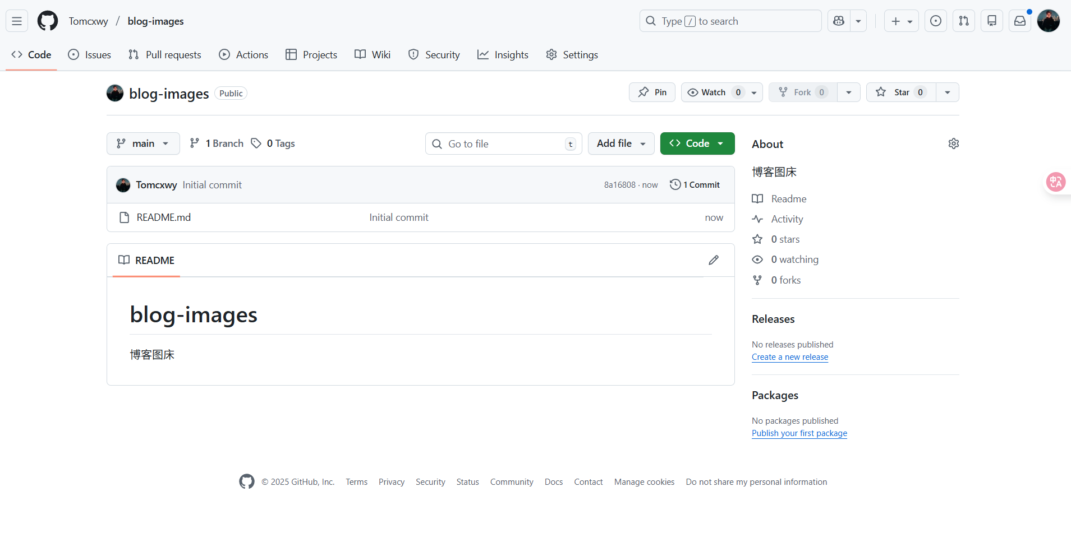
Task: Open the main branch selector
Action: coord(143,143)
